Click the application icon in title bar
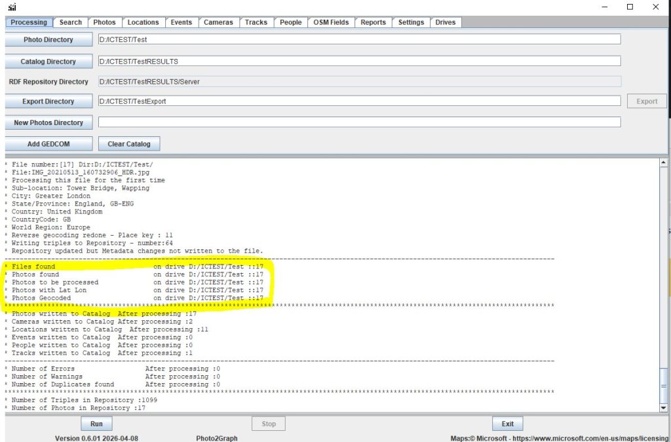The width and height of the screenshot is (671, 442). [12, 7]
